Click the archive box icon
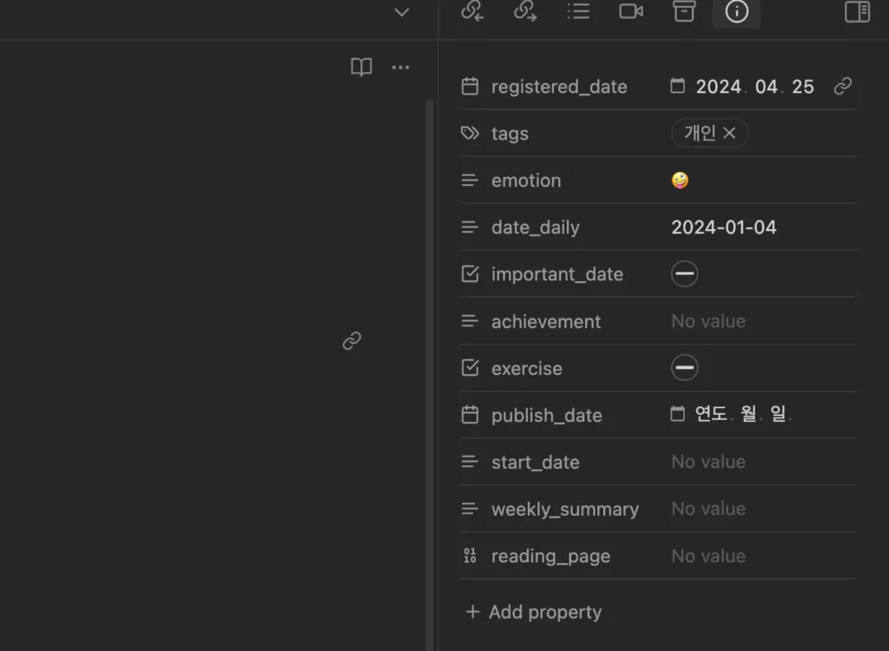The image size is (889, 651). tap(684, 11)
